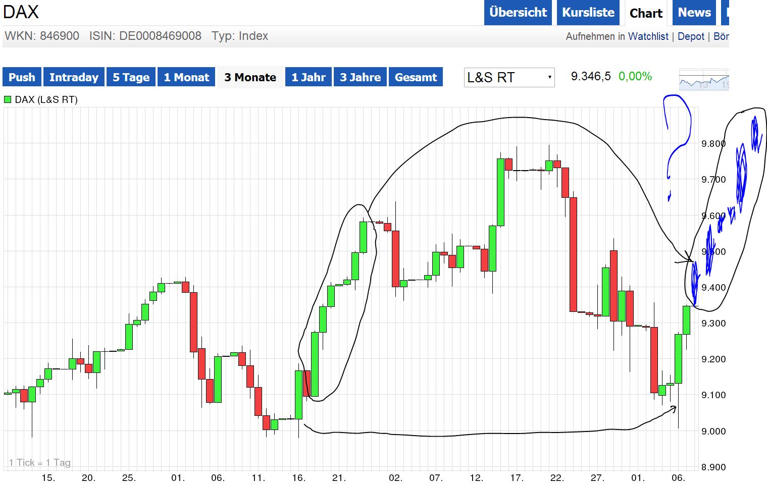Open the Depot link

pos(691,36)
